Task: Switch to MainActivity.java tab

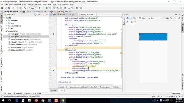Action: 58,15
